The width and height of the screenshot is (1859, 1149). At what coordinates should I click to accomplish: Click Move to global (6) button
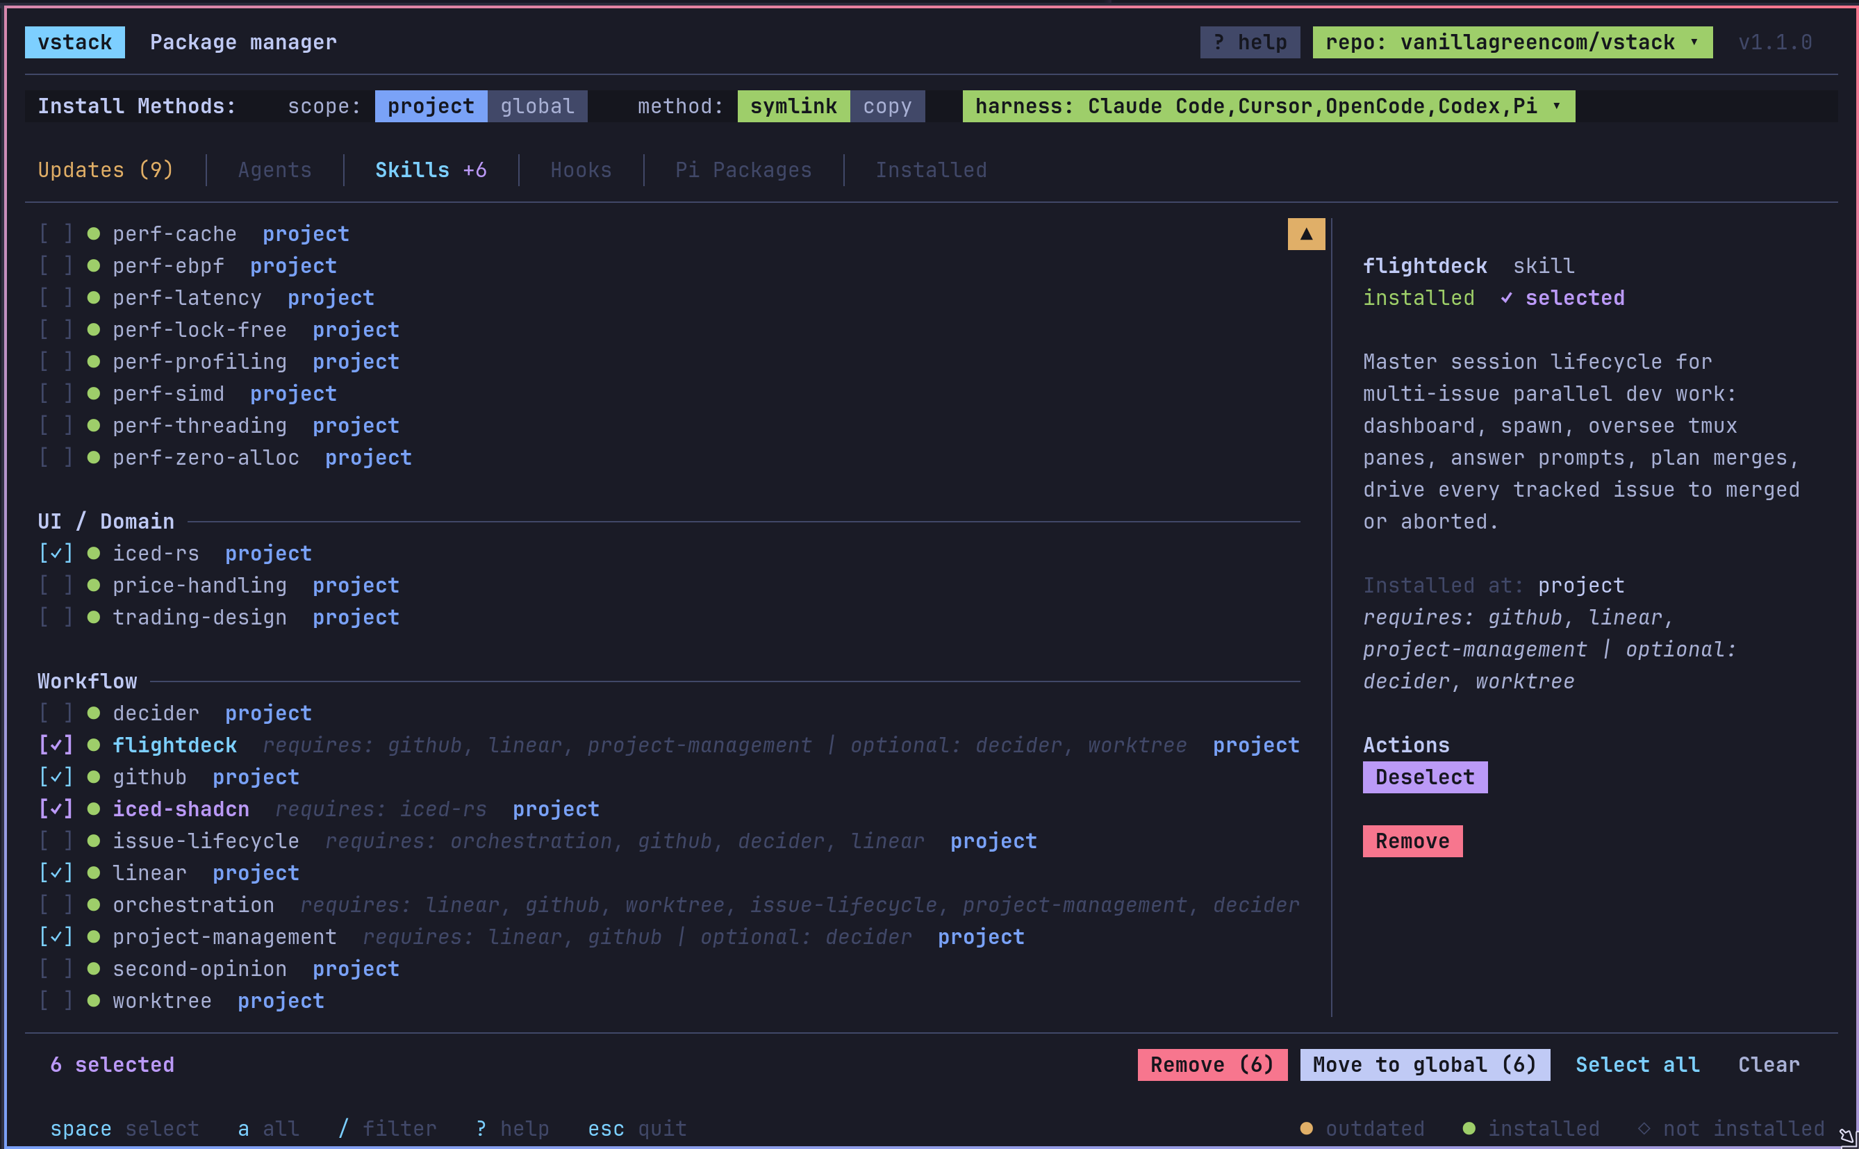point(1424,1065)
